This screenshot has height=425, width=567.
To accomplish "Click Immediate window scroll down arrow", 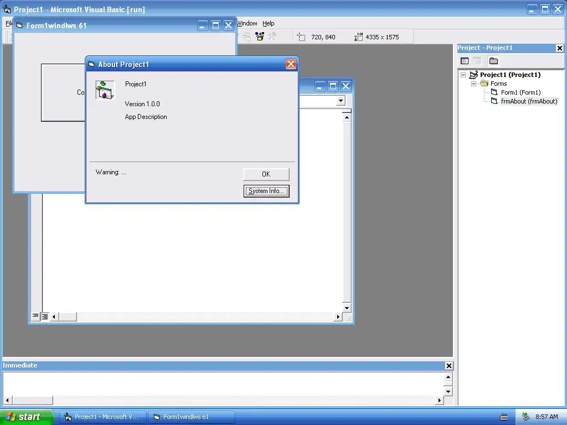I will coord(448,391).
